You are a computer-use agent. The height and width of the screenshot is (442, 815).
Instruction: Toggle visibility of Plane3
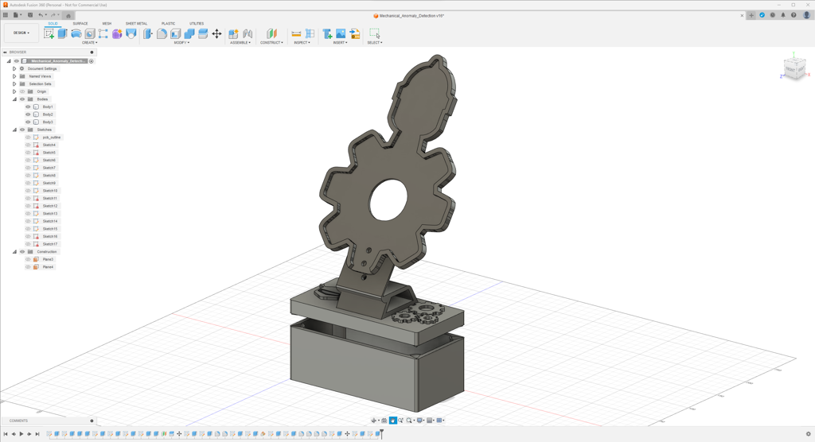click(28, 259)
